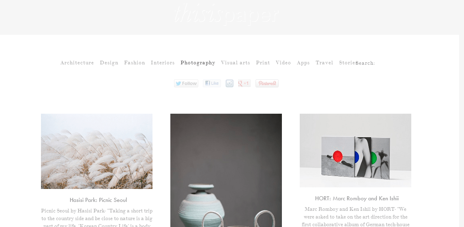Open HORT: Marc Romboy and Ken Ishii link
This screenshot has width=464, height=227.
[x=357, y=198]
